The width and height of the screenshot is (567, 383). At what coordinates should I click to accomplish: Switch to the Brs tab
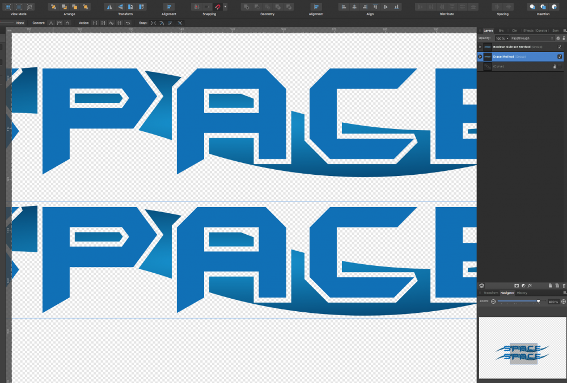[501, 31]
